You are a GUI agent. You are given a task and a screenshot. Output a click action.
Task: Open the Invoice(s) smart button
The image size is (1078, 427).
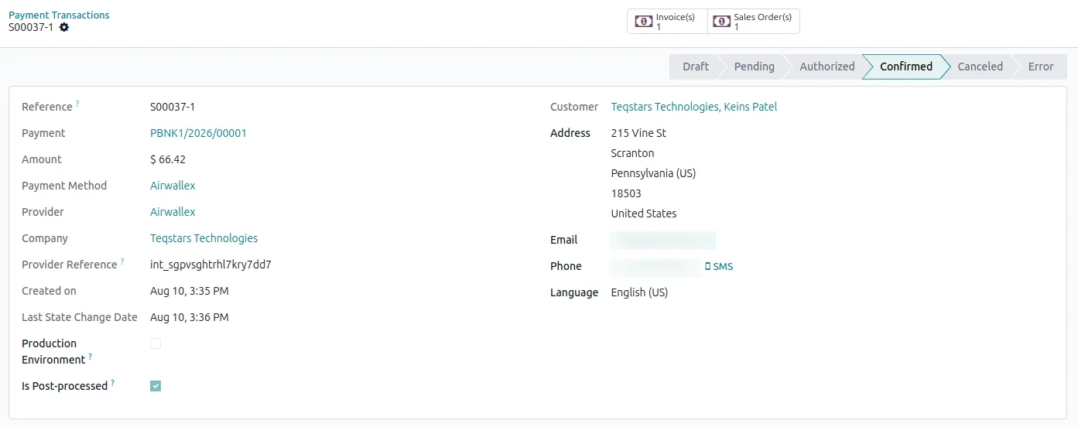pos(667,22)
